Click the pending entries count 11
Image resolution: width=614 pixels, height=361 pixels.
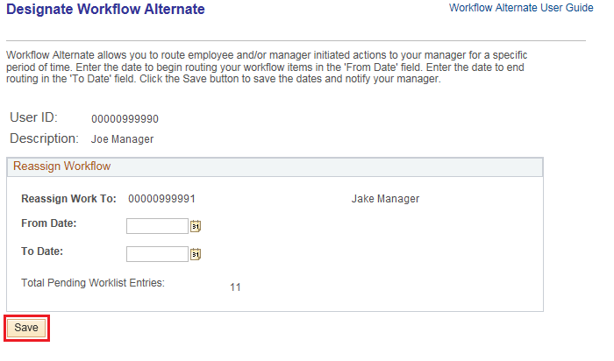235,287
